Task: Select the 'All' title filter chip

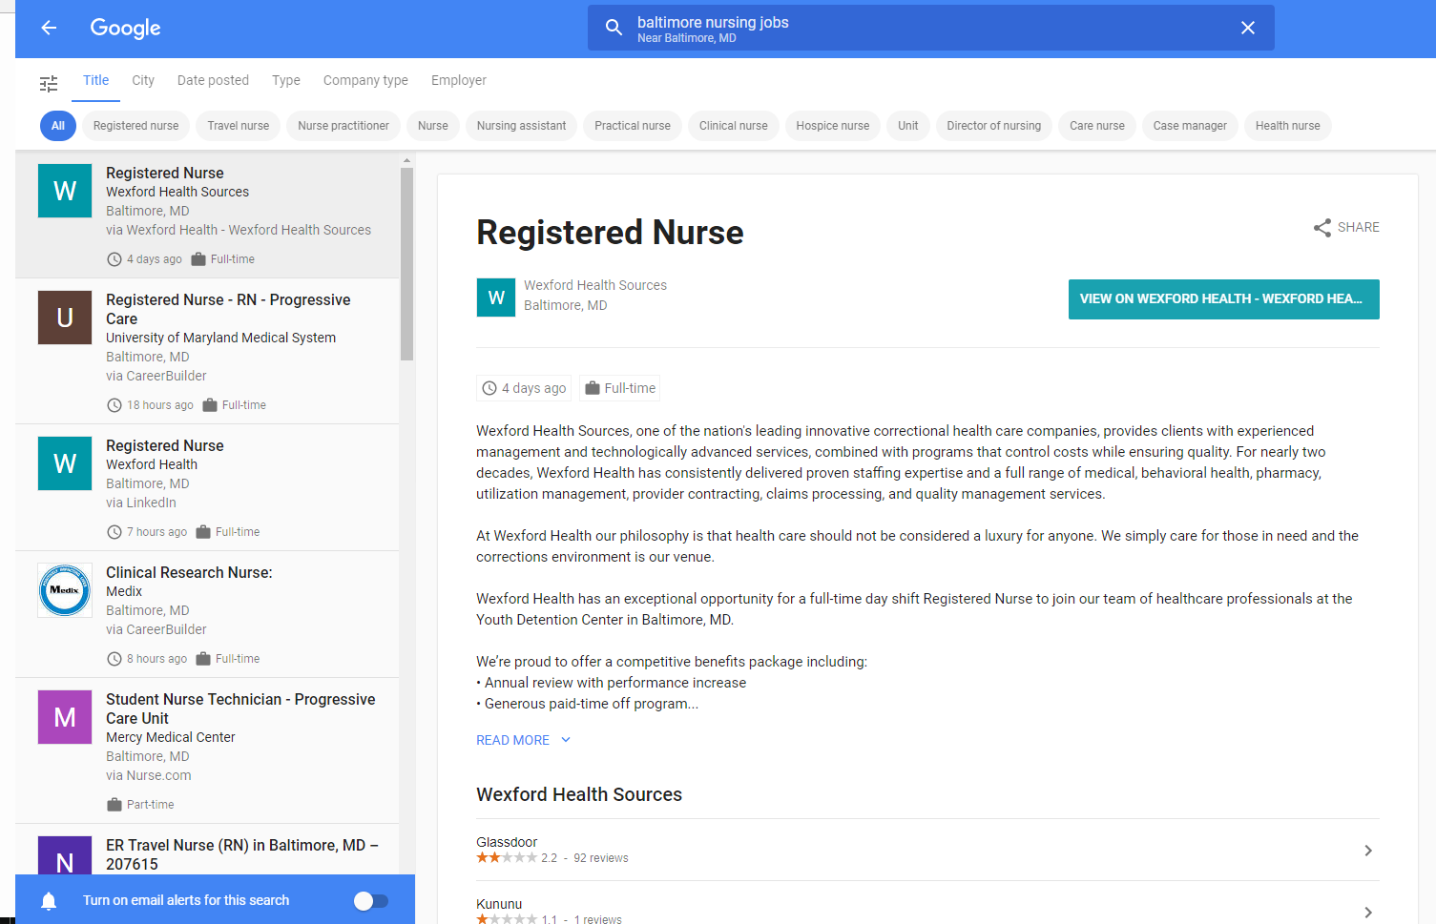Action: [x=58, y=126]
